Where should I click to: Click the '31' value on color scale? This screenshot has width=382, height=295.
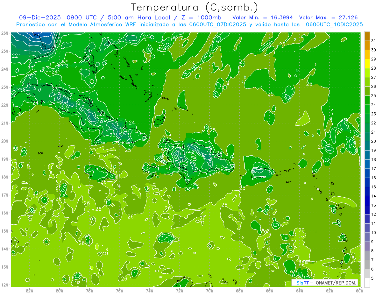(x=373, y=41)
